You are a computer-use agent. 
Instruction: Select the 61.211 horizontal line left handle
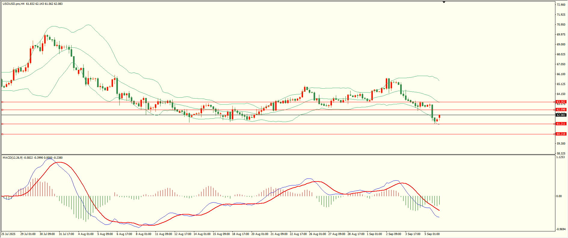point(2,124)
